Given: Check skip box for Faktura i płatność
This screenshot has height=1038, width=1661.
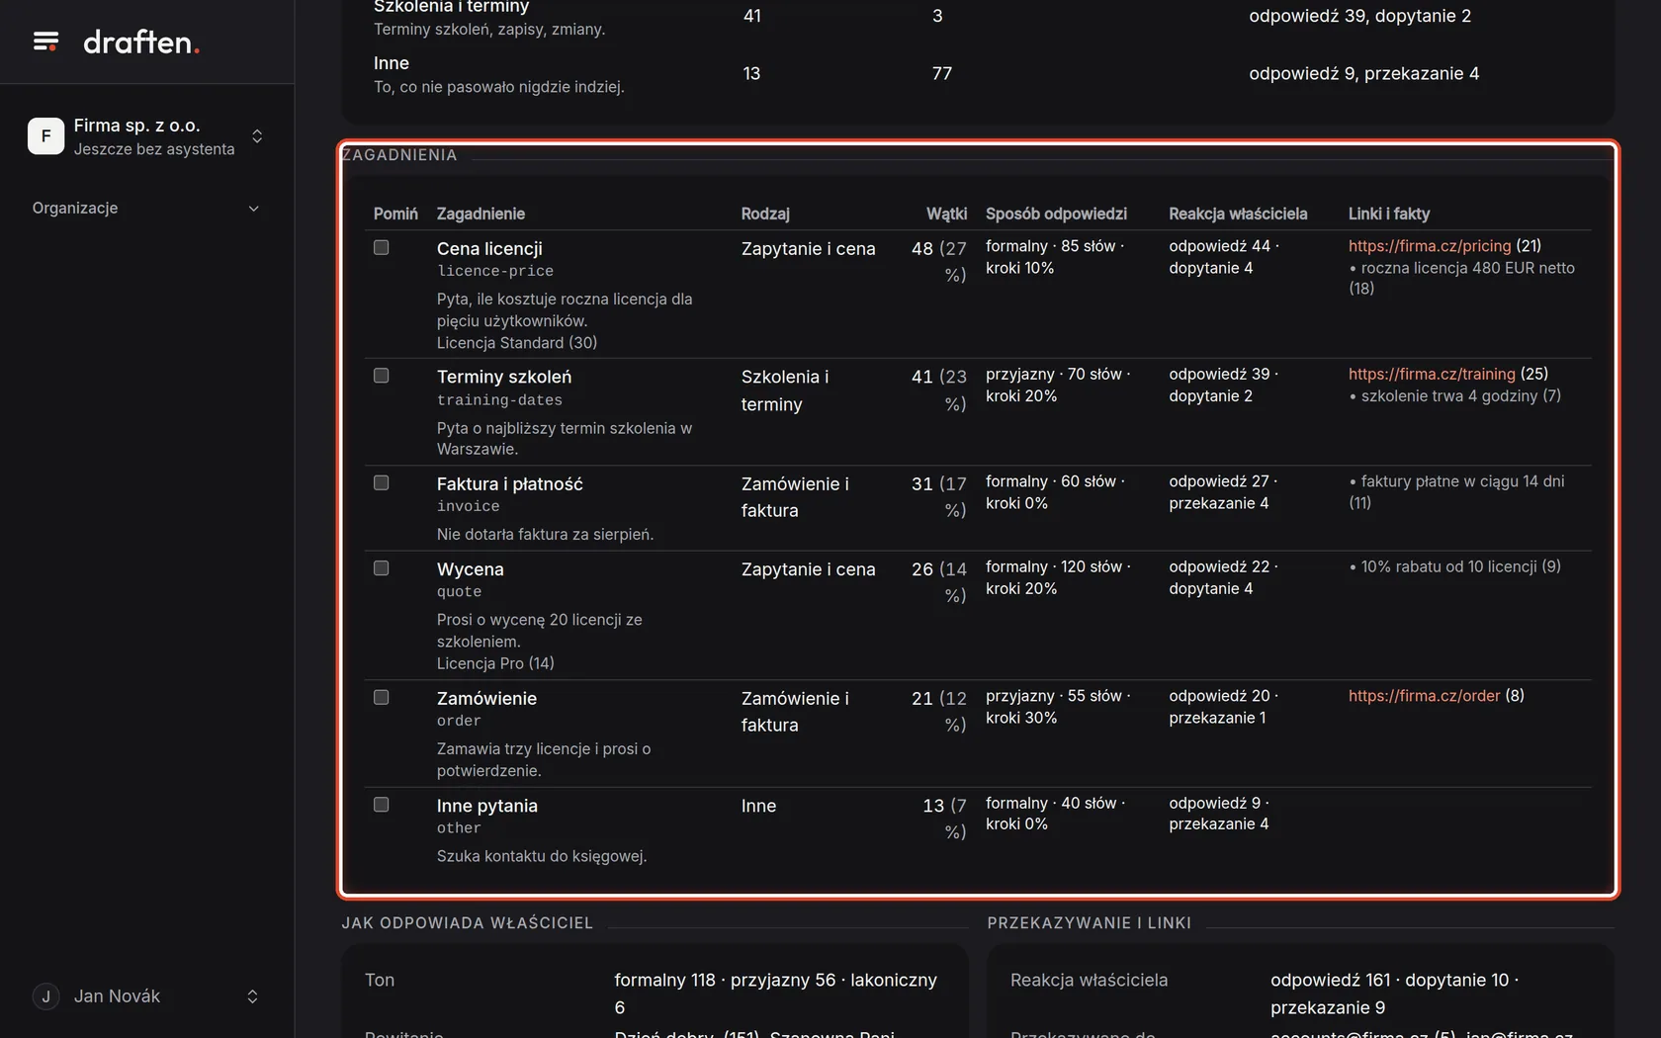Looking at the screenshot, I should (381, 482).
